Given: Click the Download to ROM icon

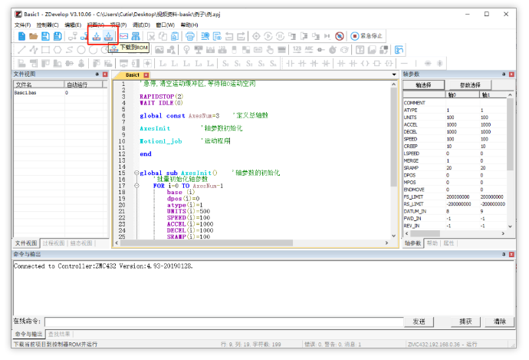Looking at the screenshot, I should tap(108, 36).
